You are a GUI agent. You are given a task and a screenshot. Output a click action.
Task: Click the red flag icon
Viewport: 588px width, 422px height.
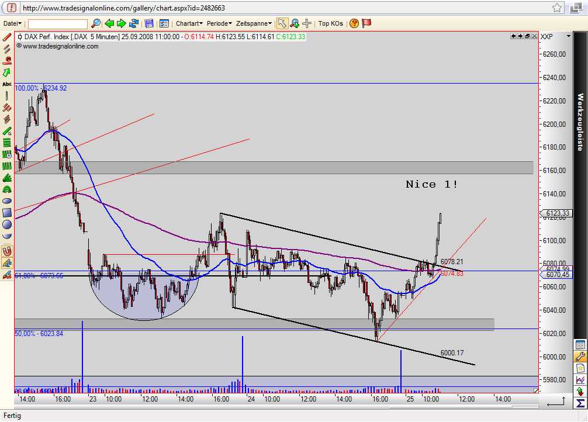tap(366, 23)
